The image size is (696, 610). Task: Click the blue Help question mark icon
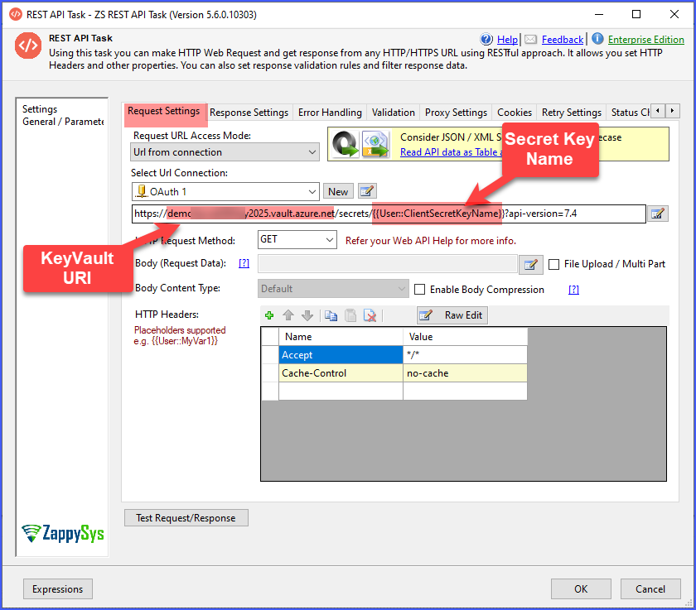click(x=486, y=39)
